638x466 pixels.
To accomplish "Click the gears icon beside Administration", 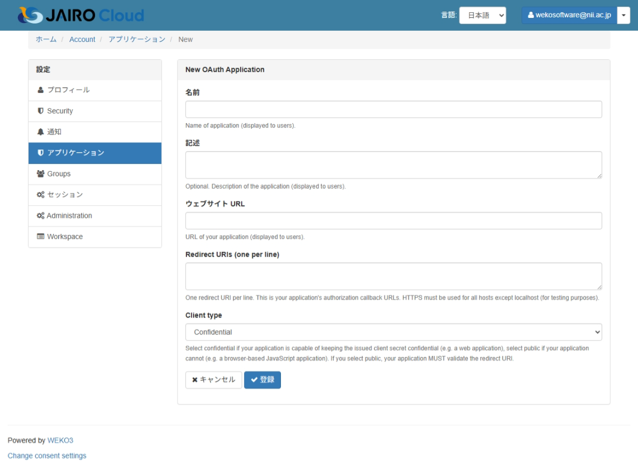I will pos(40,216).
